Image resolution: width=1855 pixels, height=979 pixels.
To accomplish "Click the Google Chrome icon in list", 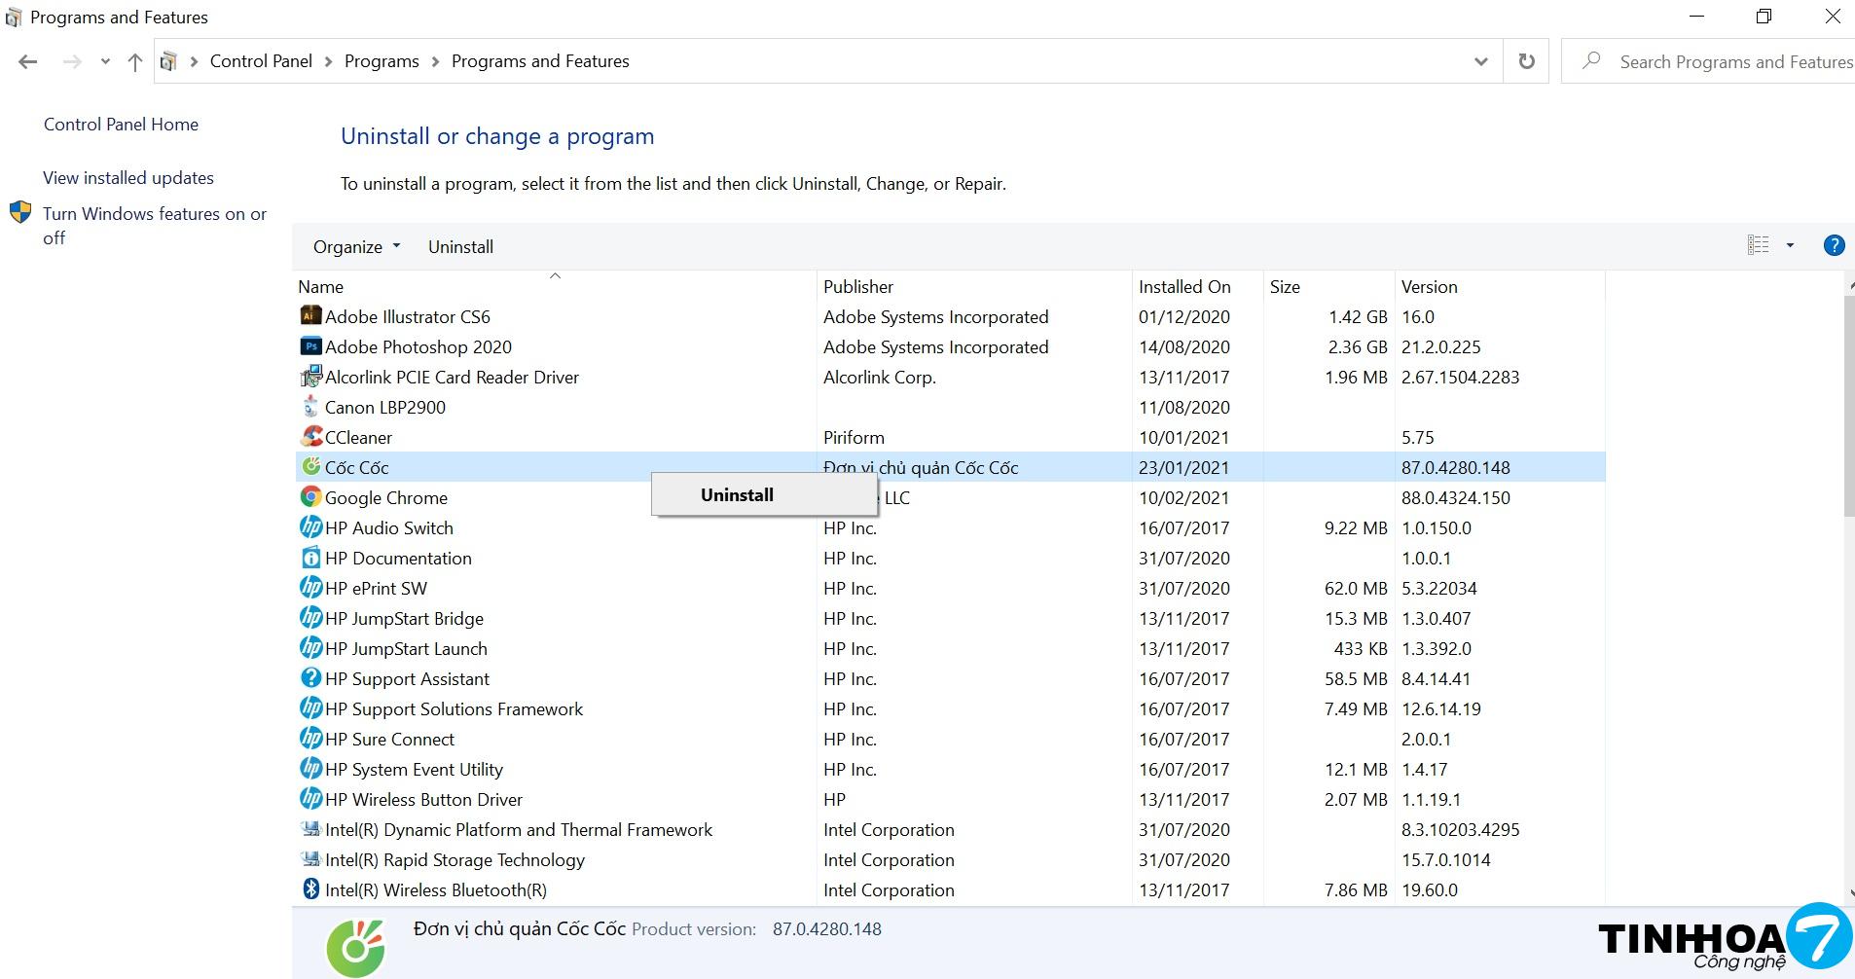I will tap(310, 497).
